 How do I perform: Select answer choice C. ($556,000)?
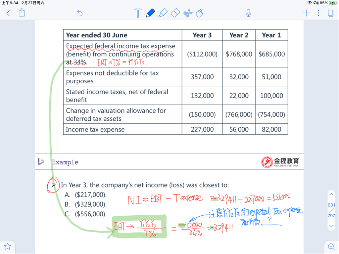86,214
